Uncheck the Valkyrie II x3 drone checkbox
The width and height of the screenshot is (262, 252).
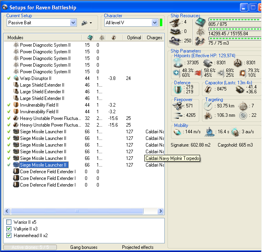pyautogui.click(x=9, y=228)
